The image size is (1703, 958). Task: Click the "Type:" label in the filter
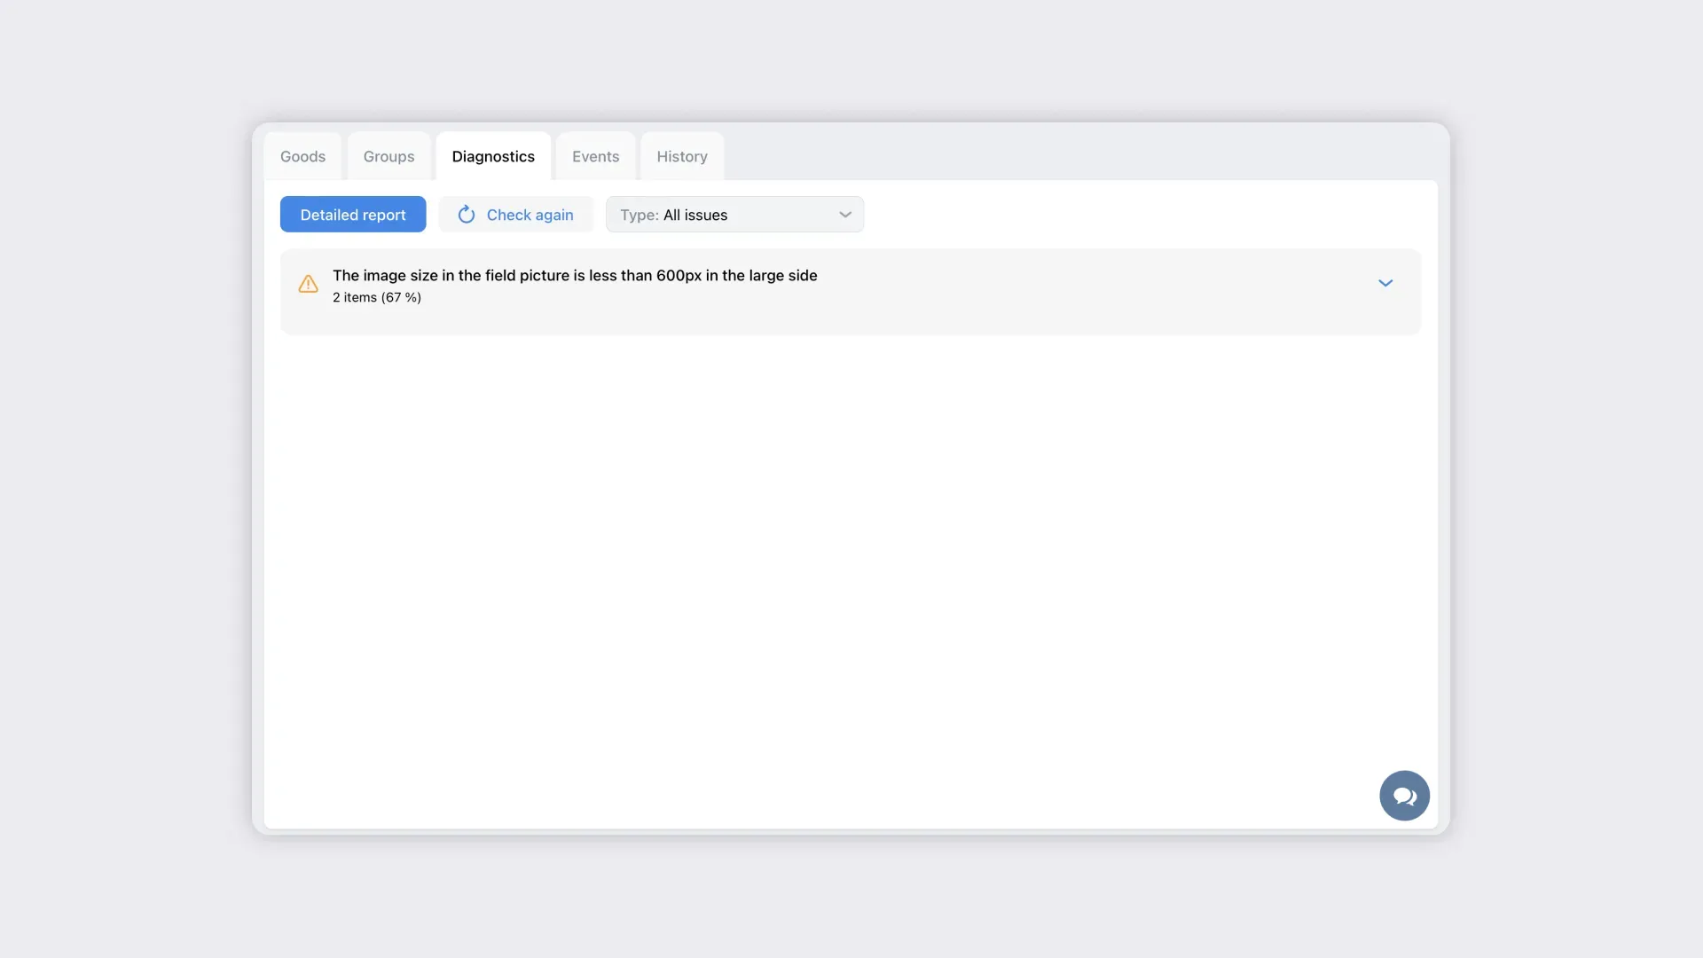(639, 215)
